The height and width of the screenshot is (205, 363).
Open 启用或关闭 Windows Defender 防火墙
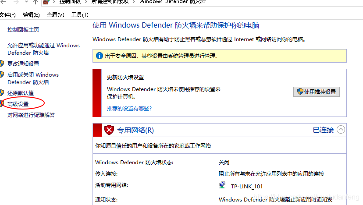coord(33,78)
